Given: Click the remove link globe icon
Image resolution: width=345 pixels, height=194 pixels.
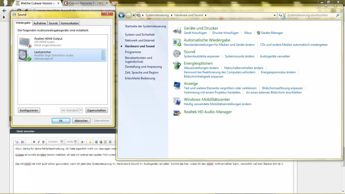Looking at the screenshot, I should point(101,142).
